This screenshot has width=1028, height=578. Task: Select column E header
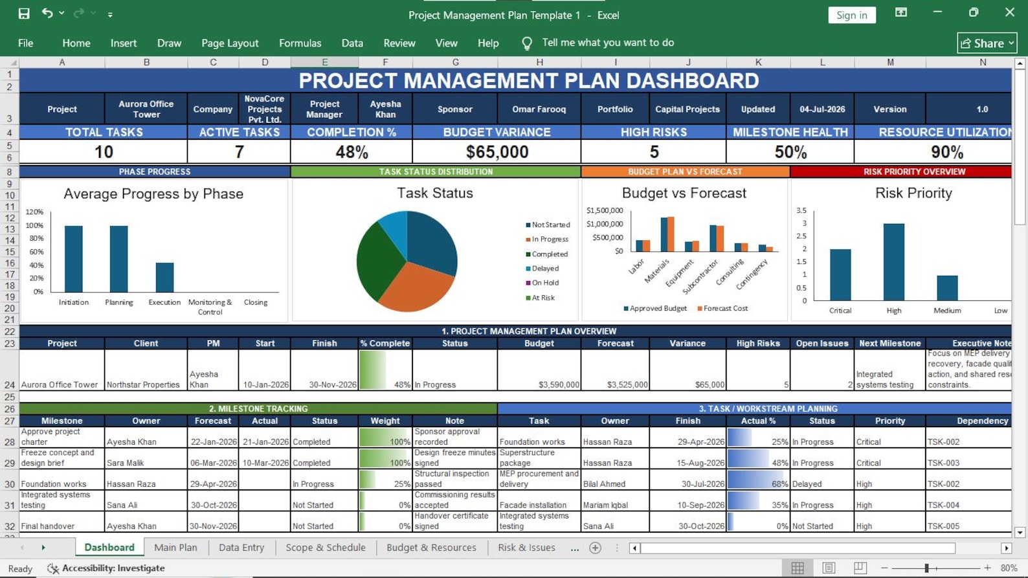[x=324, y=62]
